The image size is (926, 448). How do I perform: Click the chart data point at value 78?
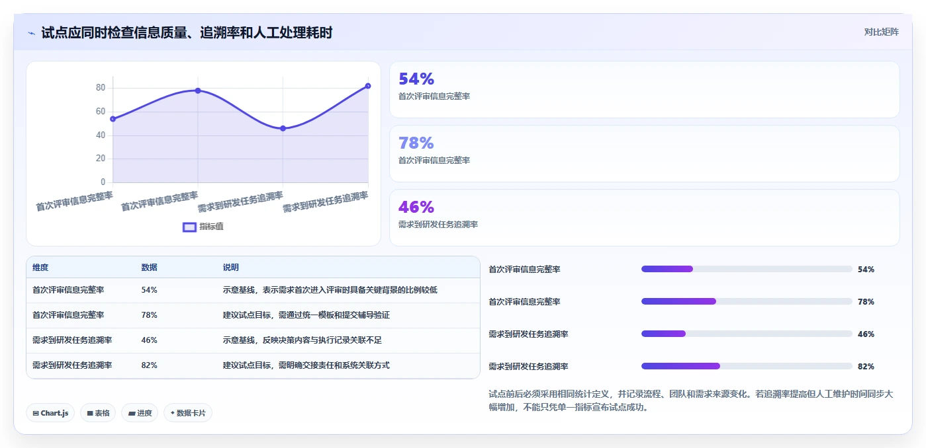(198, 91)
